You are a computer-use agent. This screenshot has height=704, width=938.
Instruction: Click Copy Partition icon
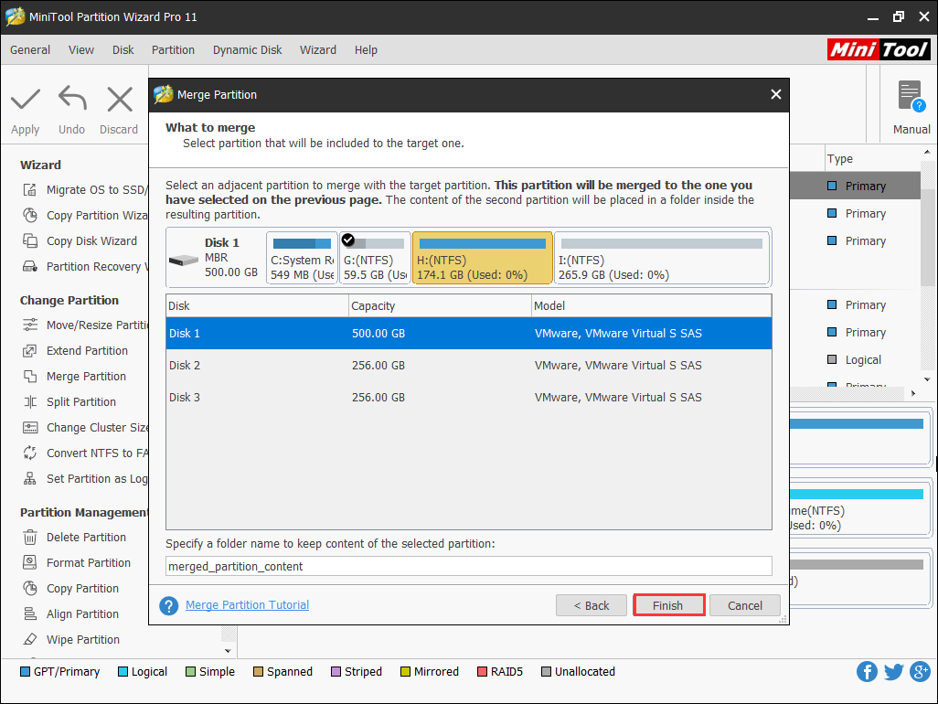tap(29, 589)
